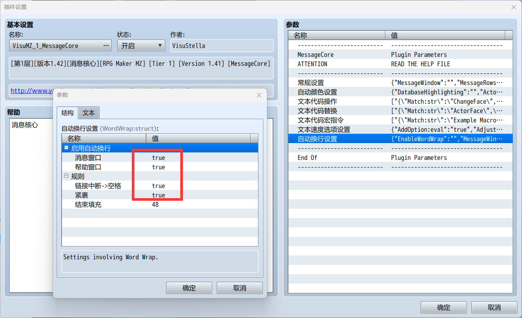Select the 文本代码操作 parameter row

(400, 102)
